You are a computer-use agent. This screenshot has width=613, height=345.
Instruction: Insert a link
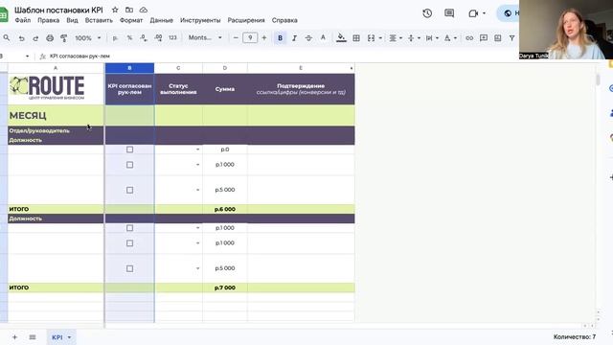[x=469, y=38]
